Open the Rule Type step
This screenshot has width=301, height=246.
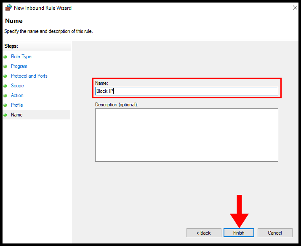(21, 57)
